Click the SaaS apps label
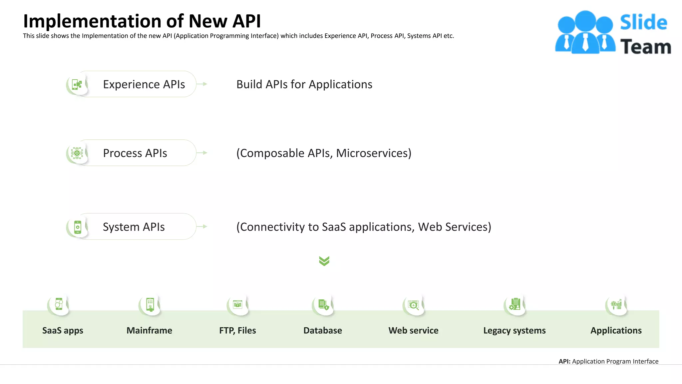Viewport: 682px width, 384px height. (x=63, y=331)
